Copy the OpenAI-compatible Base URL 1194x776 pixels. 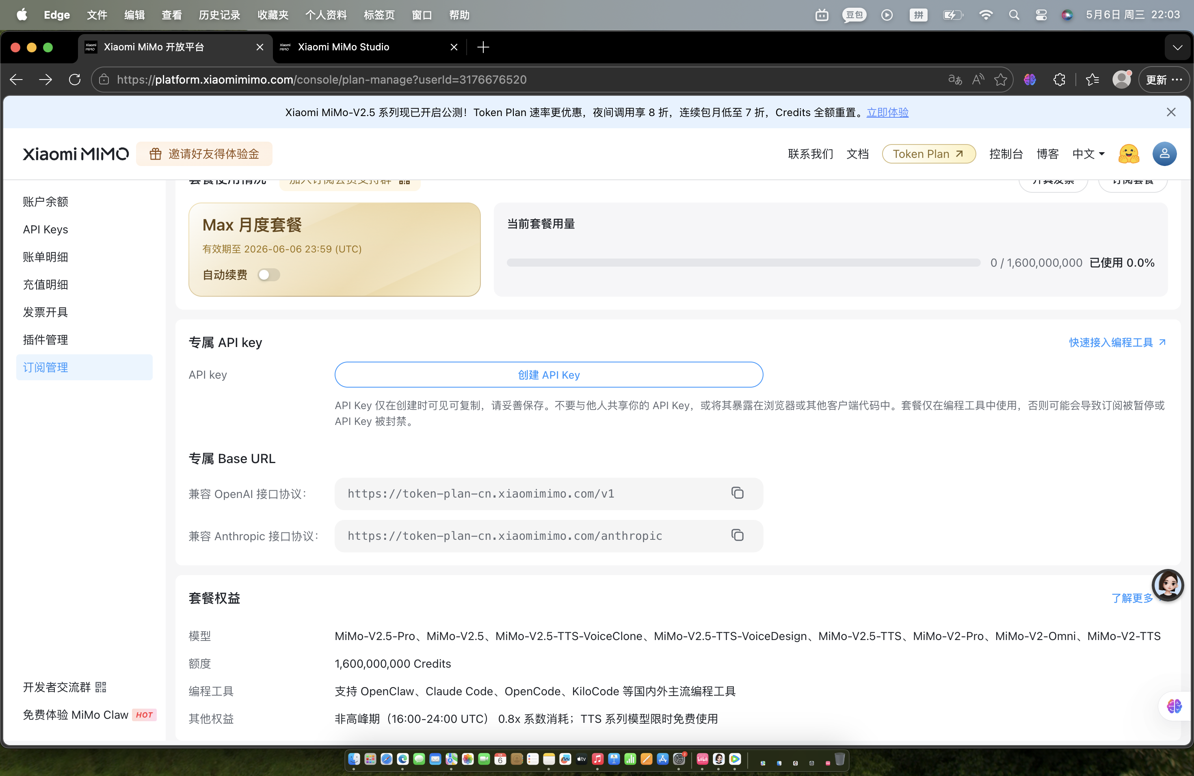click(737, 493)
